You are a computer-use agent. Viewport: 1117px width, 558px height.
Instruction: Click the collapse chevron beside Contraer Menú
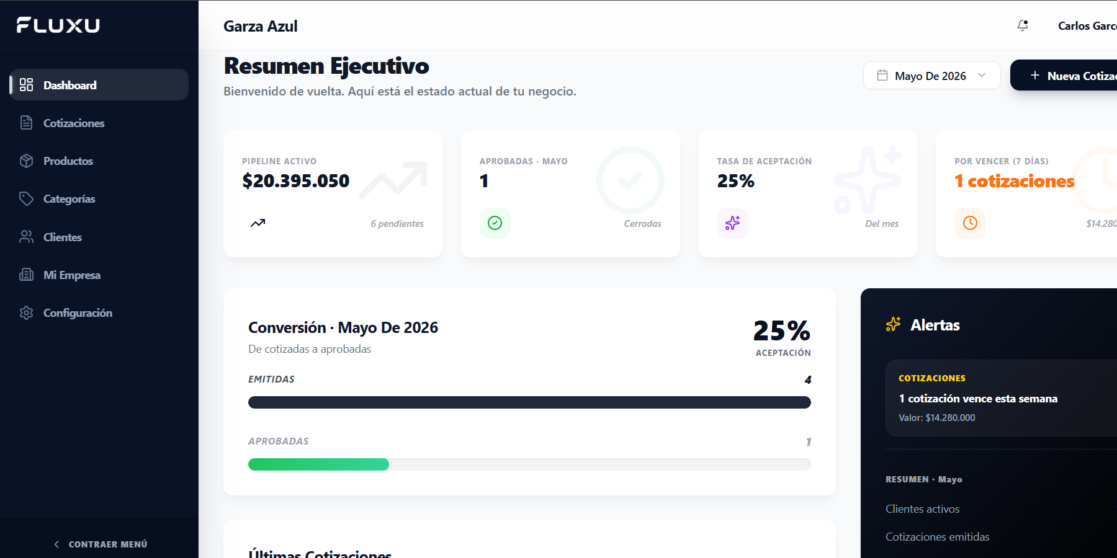56,544
